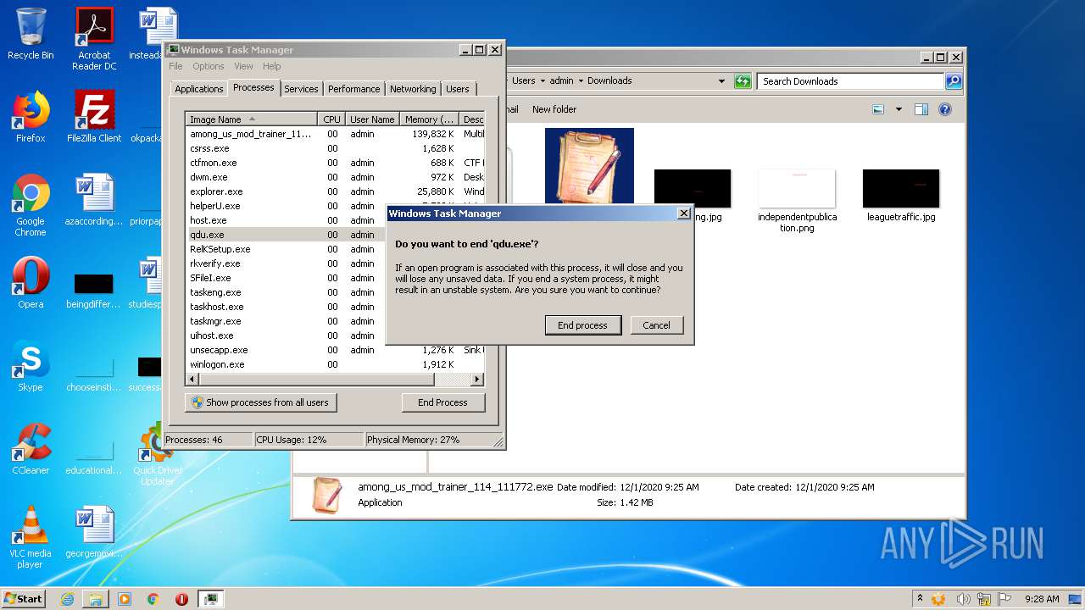This screenshot has width=1085, height=610.
Task: Sort processes by the CPU column
Action: [331, 119]
